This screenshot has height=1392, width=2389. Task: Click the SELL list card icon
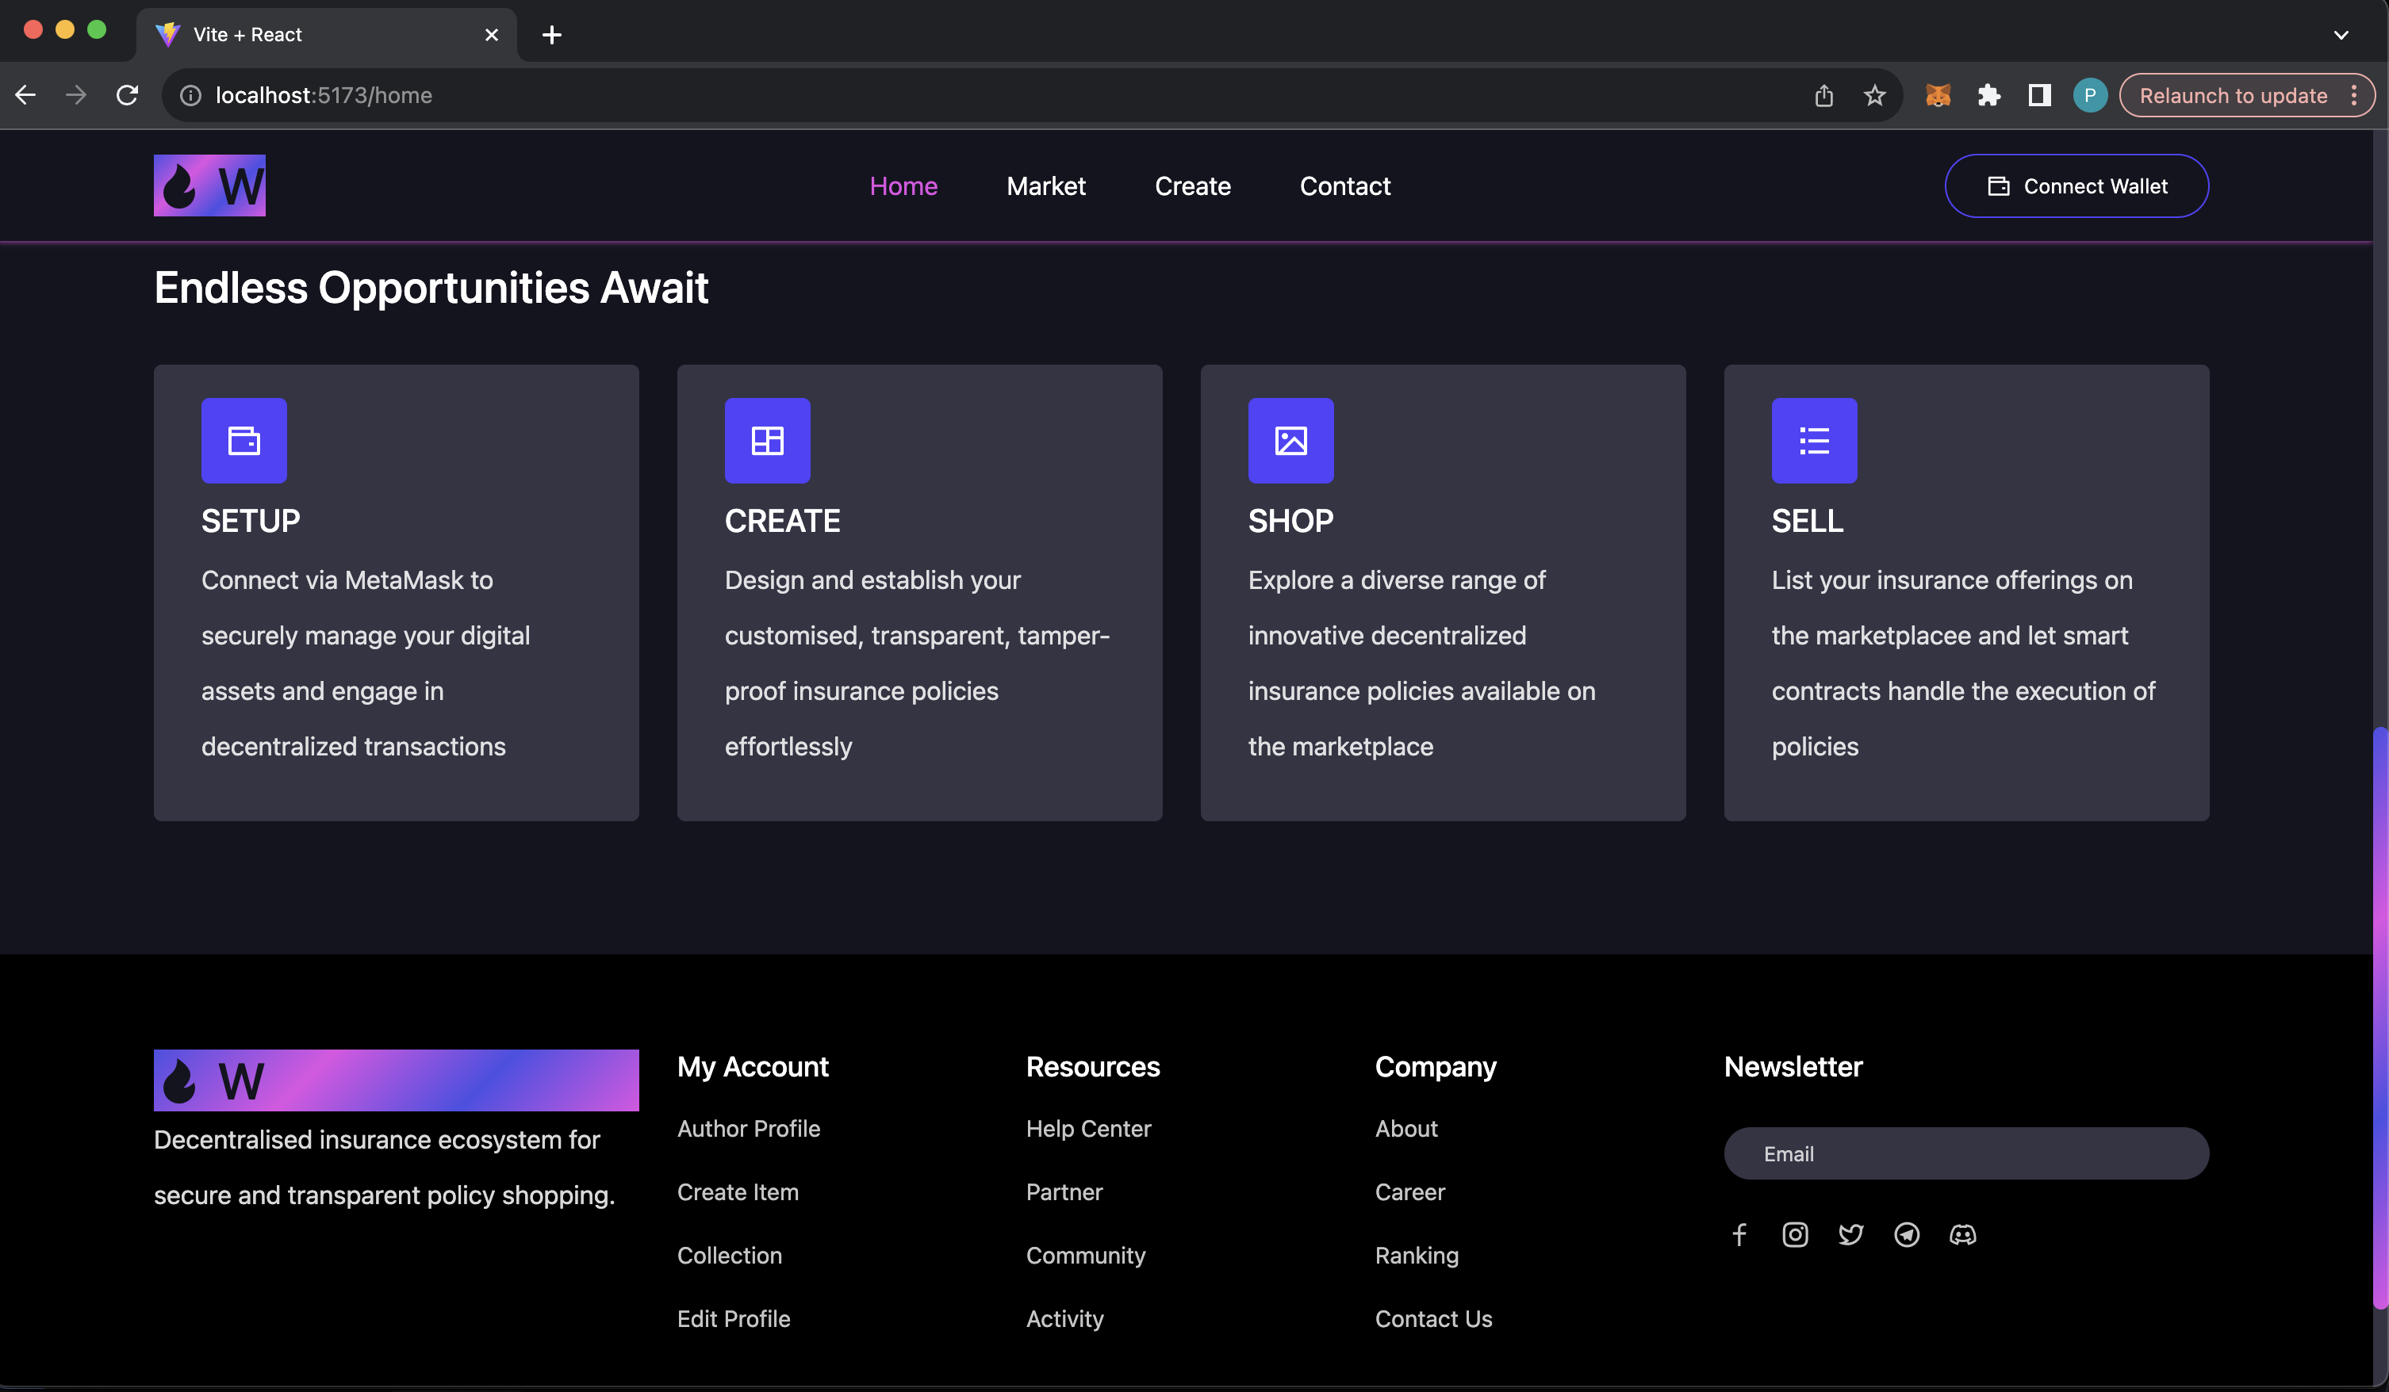pos(1813,441)
